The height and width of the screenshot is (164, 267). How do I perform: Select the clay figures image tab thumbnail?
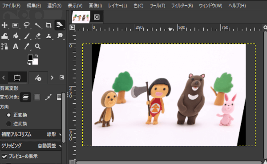click(x=81, y=17)
